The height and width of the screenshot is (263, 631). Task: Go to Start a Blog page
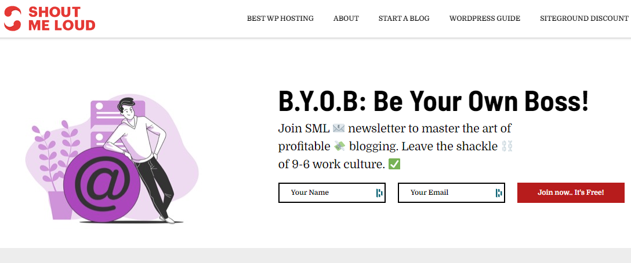click(x=404, y=18)
